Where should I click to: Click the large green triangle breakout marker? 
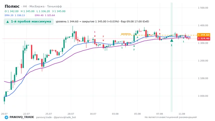(172, 40)
